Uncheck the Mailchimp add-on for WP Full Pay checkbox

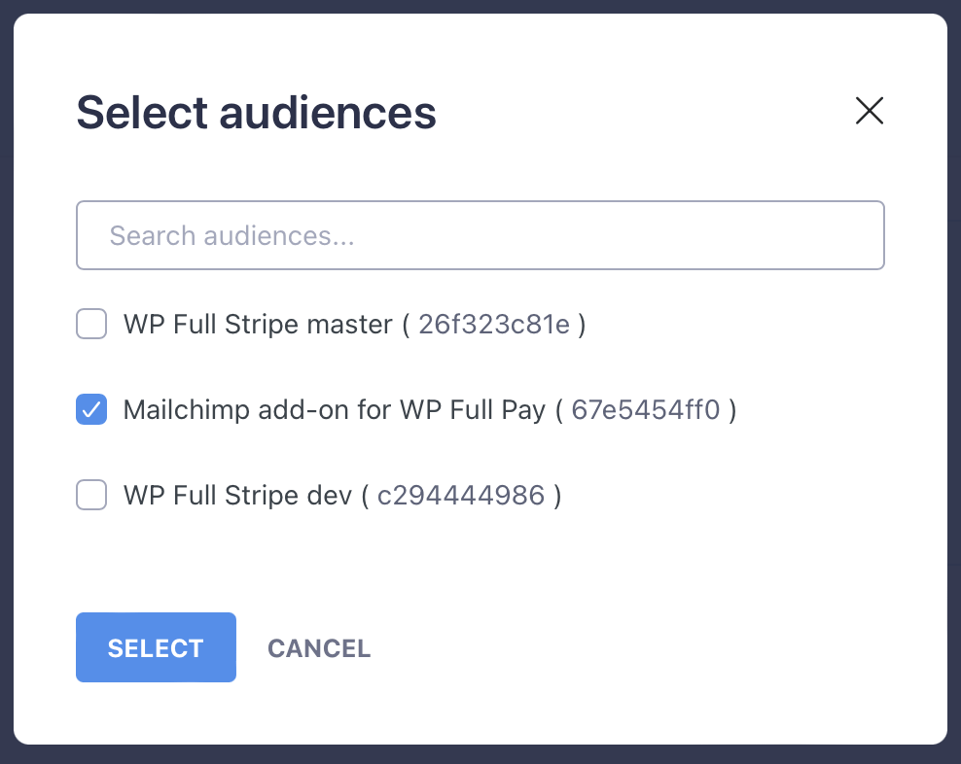91,410
